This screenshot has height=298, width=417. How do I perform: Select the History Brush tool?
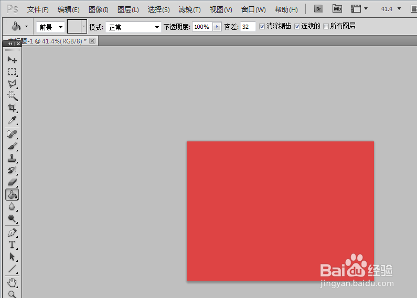(x=12, y=170)
